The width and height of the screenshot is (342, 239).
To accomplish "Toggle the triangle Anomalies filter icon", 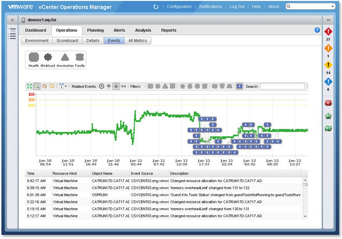I will pos(165,86).
